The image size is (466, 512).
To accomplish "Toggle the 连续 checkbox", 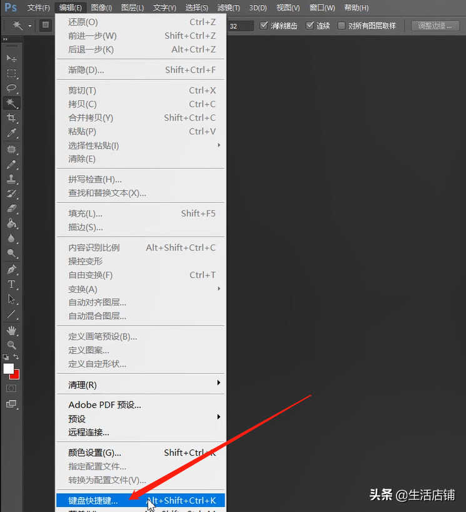I will [x=310, y=26].
